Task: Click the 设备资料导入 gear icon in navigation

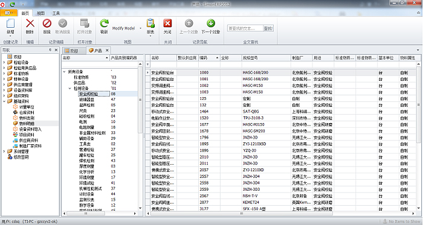Action: [15, 129]
